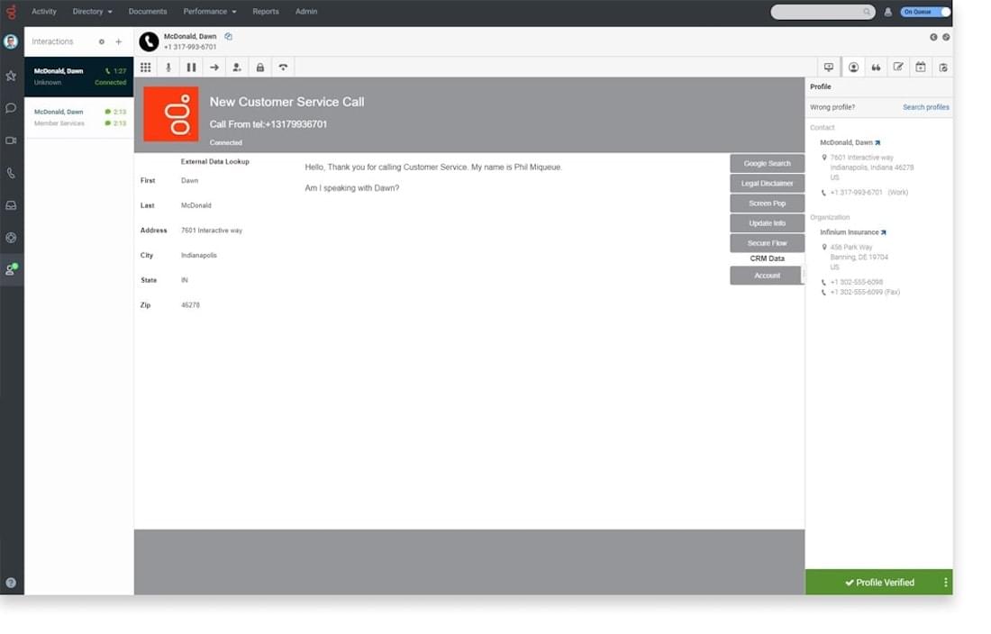
Task: Open the dialpad on the call toolbar
Action: click(x=145, y=67)
